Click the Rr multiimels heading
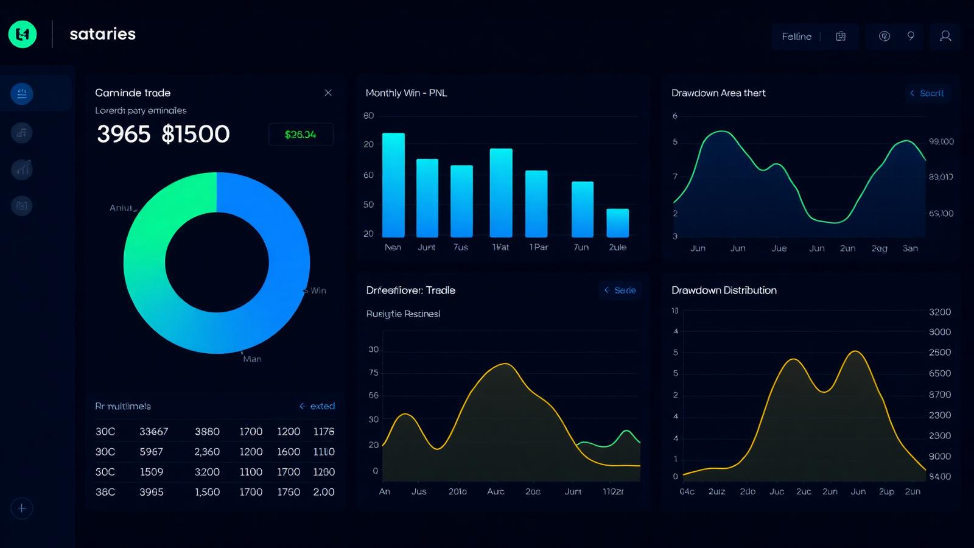 click(x=123, y=406)
